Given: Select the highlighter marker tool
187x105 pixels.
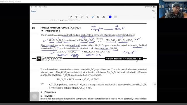Looking at the screenshot, I should (x=71, y=17).
